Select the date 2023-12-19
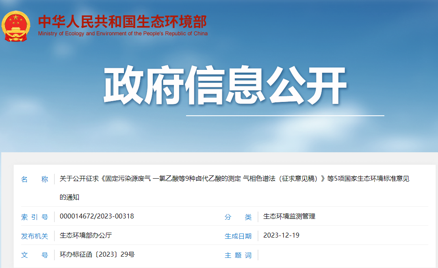The height and width of the screenshot is (268, 438). click(x=281, y=236)
